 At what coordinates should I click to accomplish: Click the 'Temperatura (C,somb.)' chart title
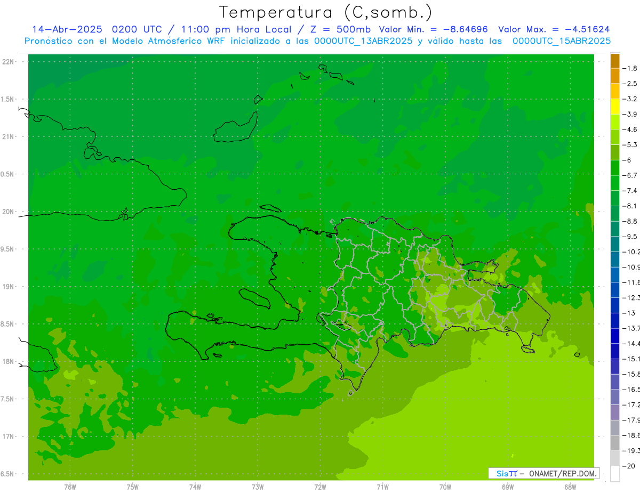click(x=326, y=12)
